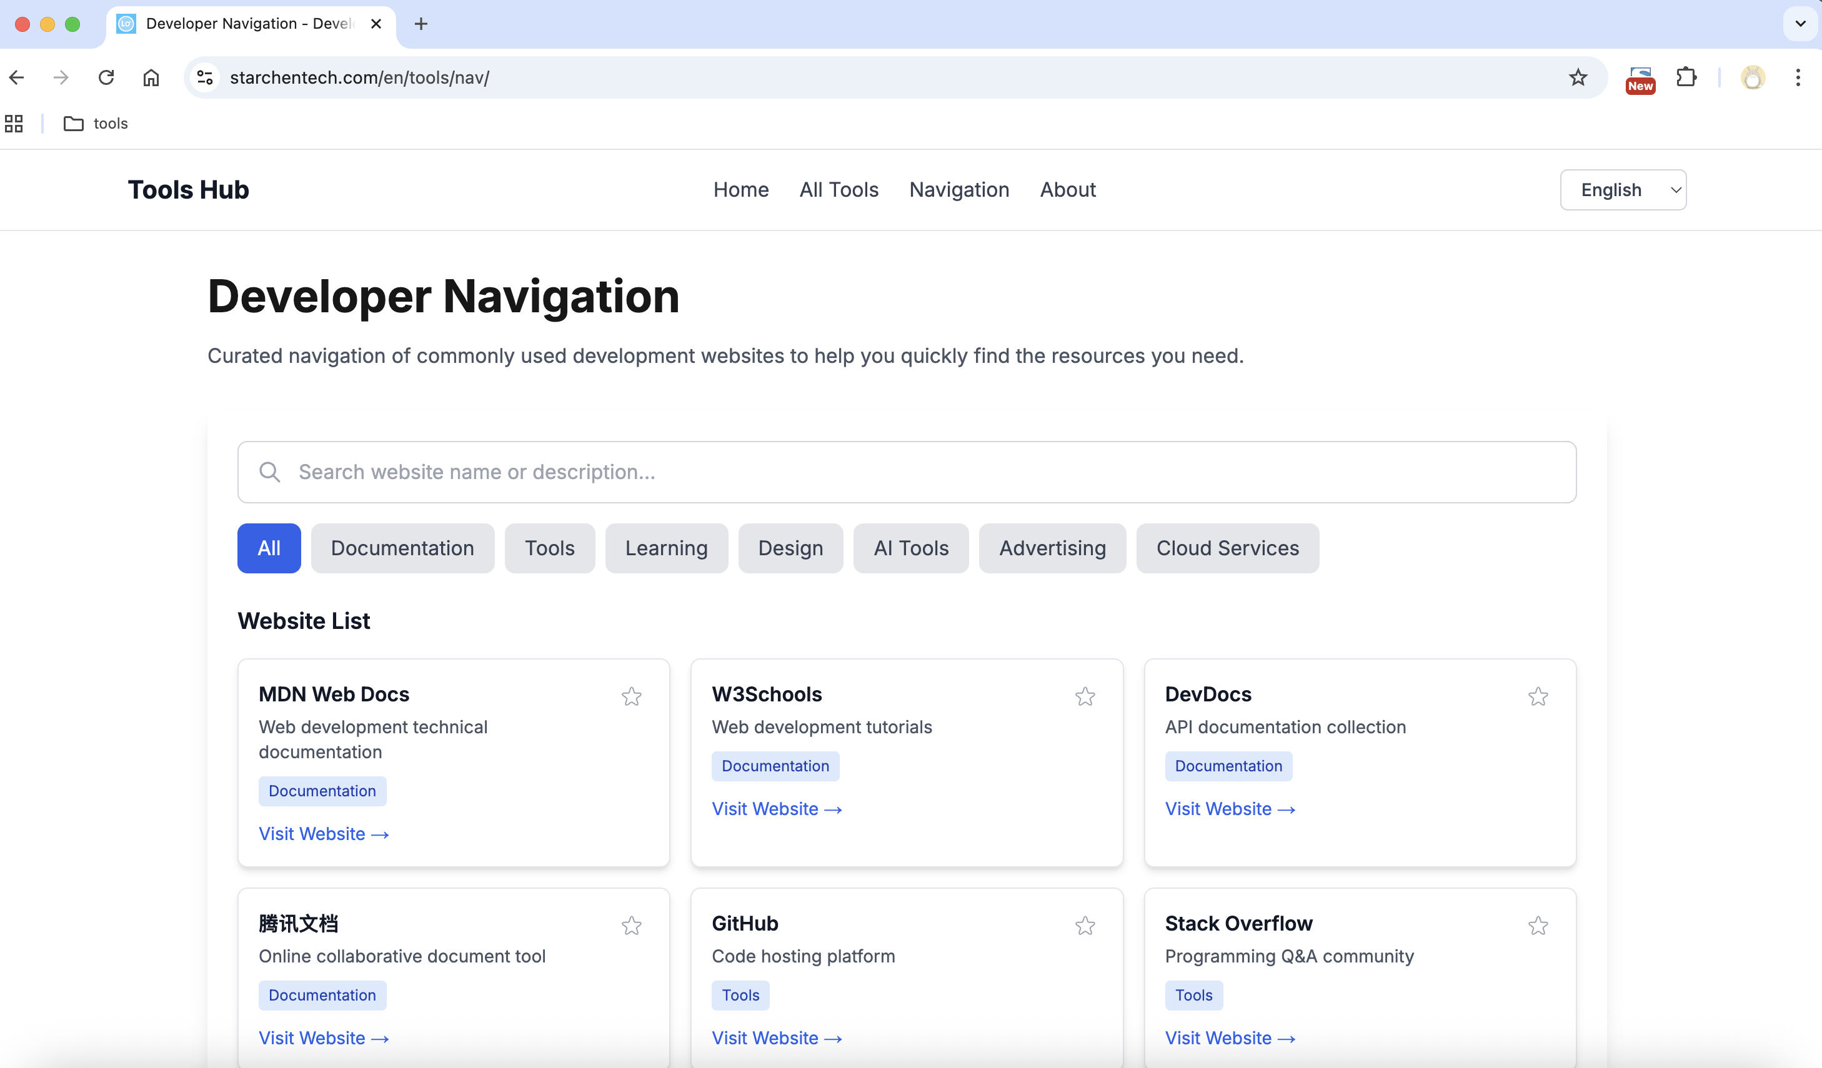This screenshot has width=1822, height=1068.
Task: Open the English language dropdown
Action: (x=1623, y=190)
